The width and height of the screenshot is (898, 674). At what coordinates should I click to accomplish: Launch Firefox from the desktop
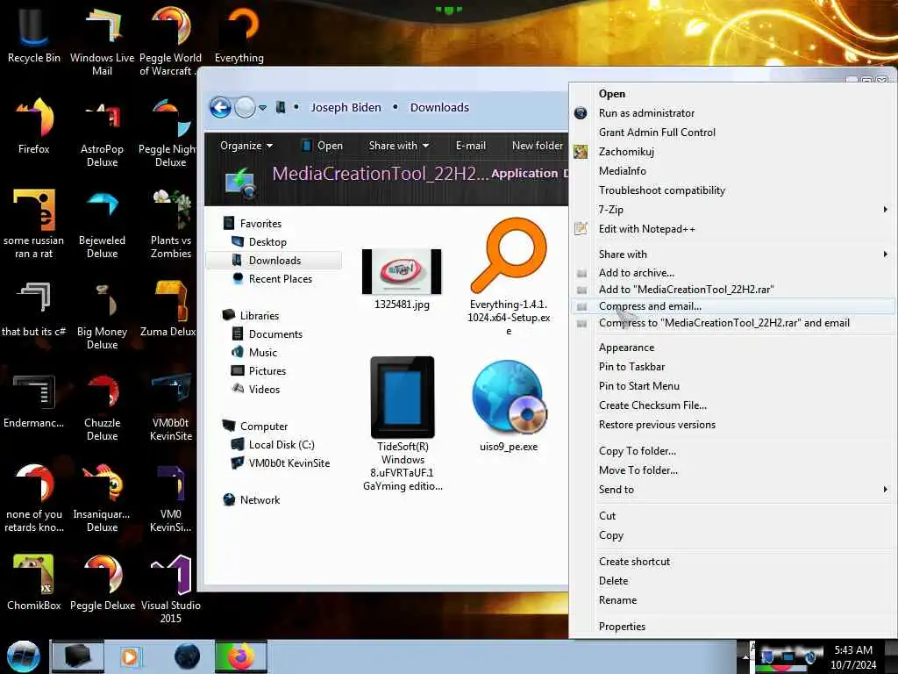[x=34, y=126]
